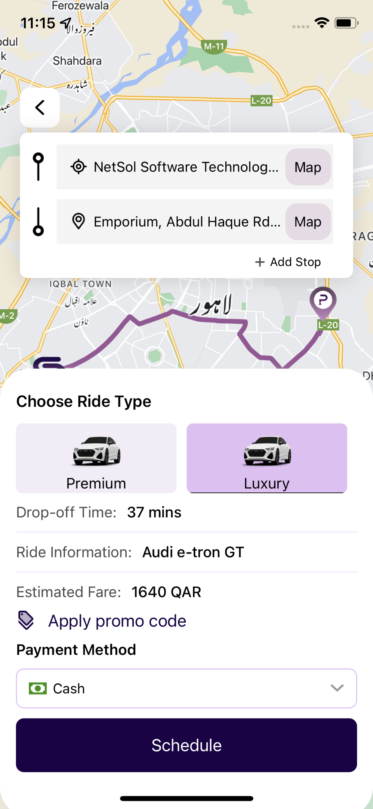
Task: Click the destination pin icon
Action: tap(78, 221)
